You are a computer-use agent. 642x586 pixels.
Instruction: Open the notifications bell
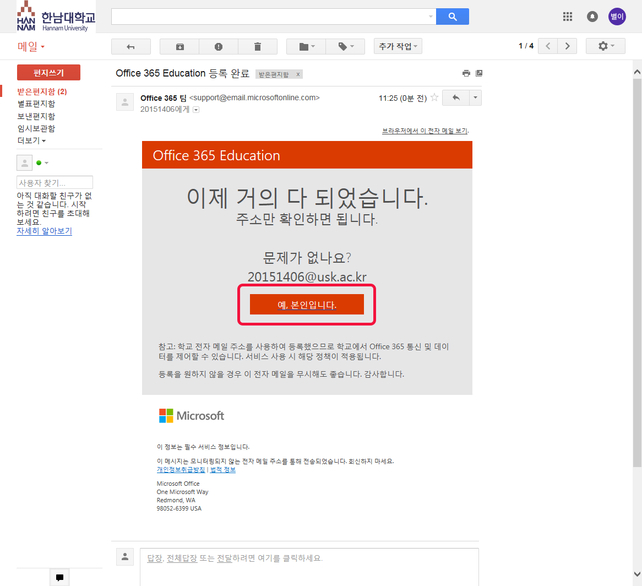point(592,17)
